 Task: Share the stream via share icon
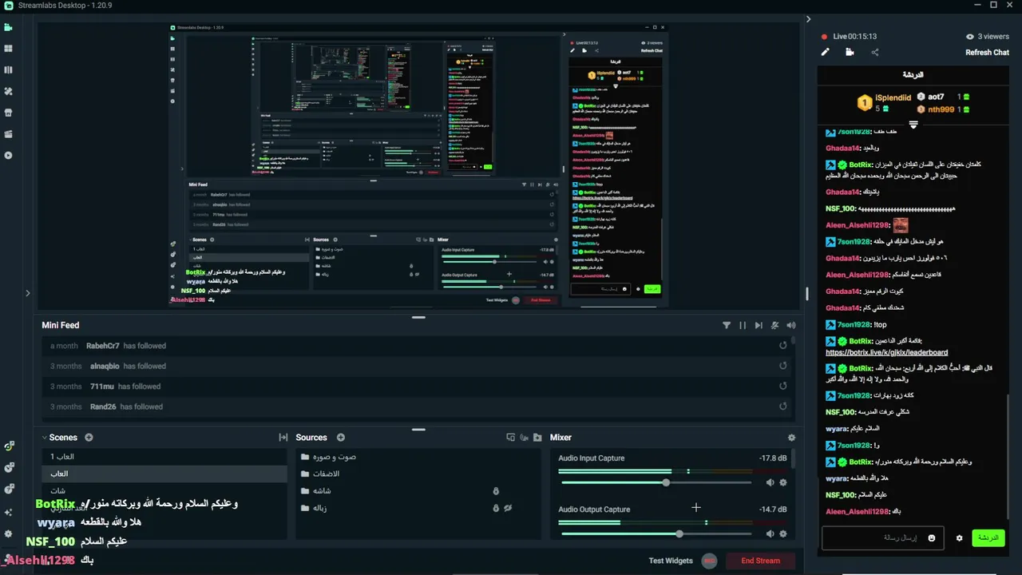coord(875,52)
